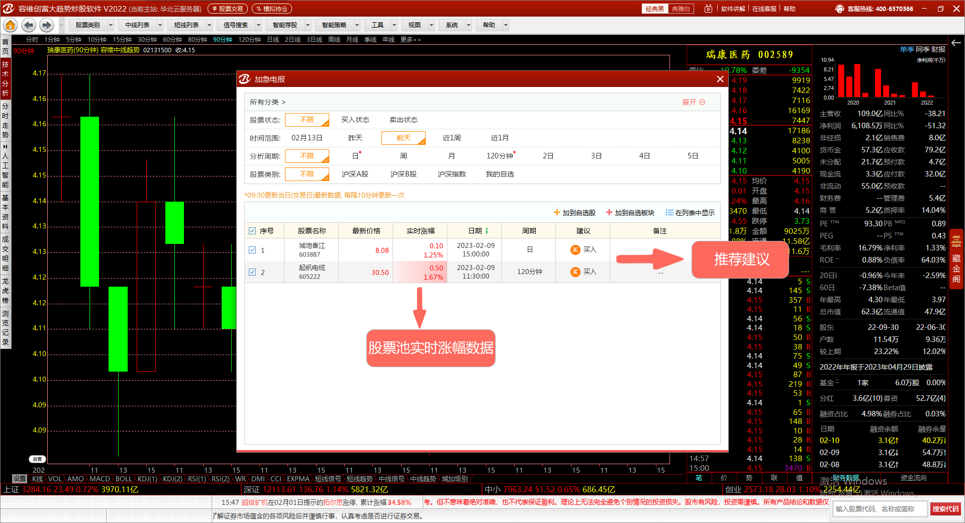Select 卖出状态 filter
Screen dimensions: 965x523
(x=404, y=120)
